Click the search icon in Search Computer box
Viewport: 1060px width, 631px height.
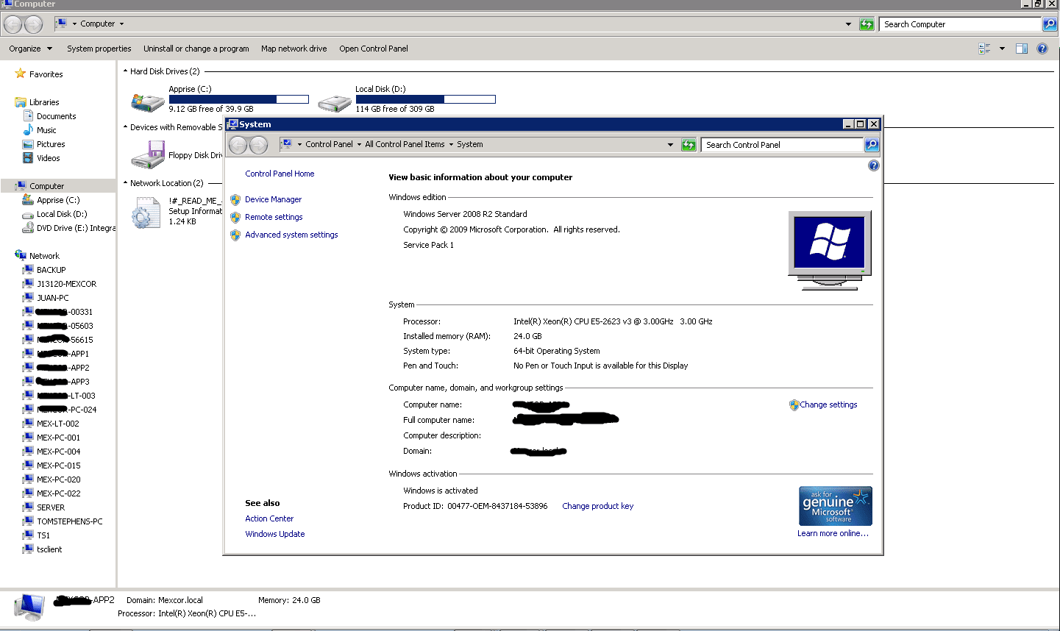coord(1050,24)
